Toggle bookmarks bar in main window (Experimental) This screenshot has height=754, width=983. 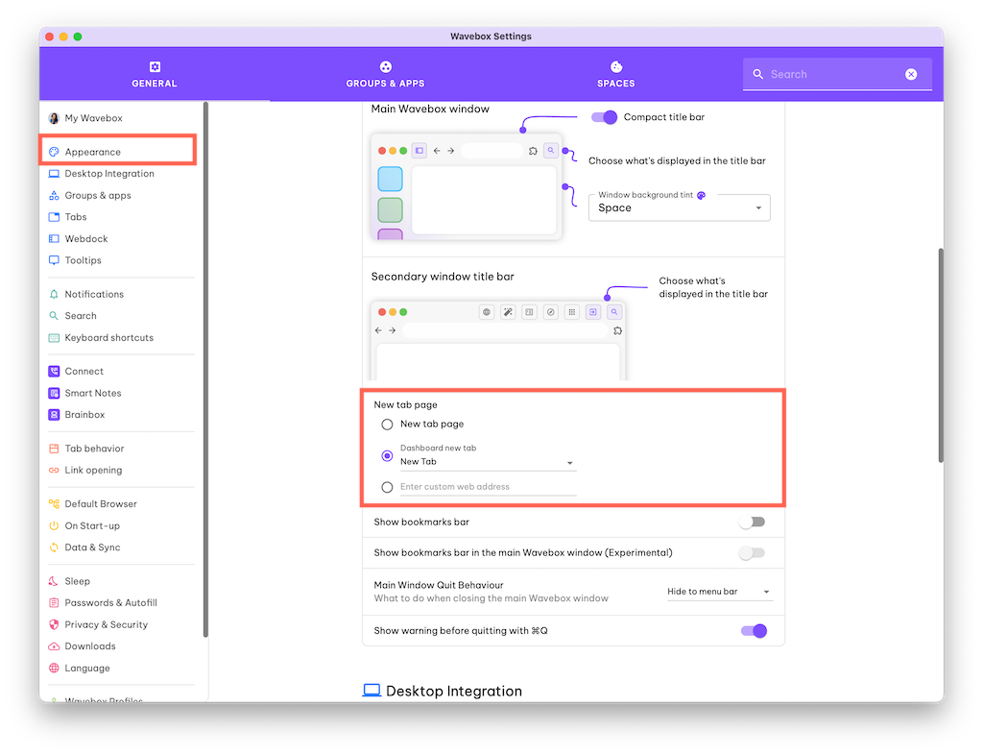[753, 552]
